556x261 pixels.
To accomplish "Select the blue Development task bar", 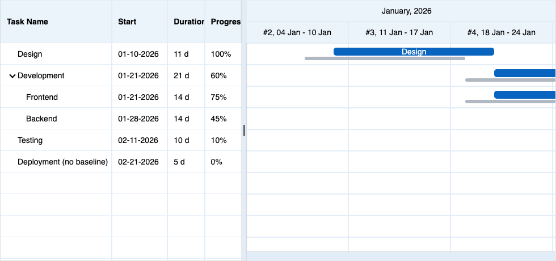I will point(524,73).
